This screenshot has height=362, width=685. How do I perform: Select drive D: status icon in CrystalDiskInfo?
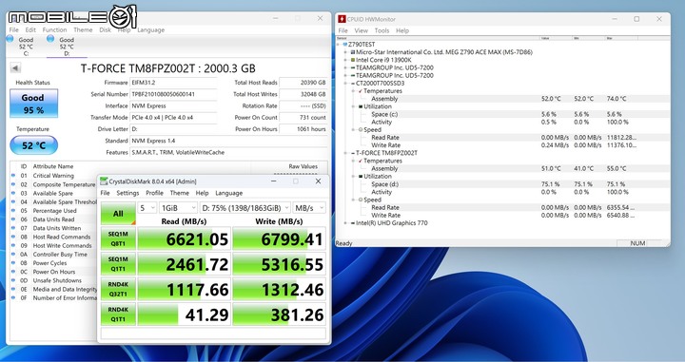point(50,39)
